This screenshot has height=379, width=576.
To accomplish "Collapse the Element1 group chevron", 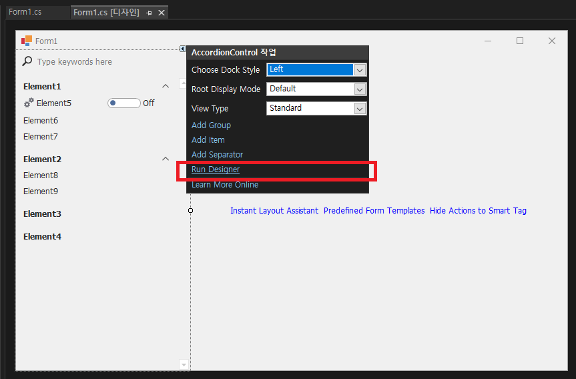I will [x=166, y=86].
